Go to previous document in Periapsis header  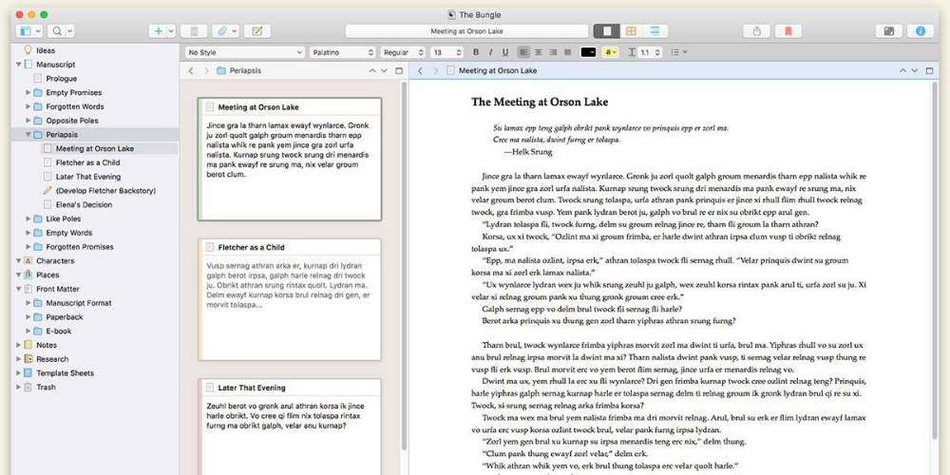point(372,71)
